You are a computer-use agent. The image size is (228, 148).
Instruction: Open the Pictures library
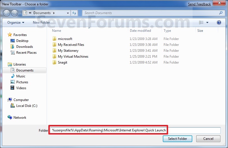[x=22, y=82]
